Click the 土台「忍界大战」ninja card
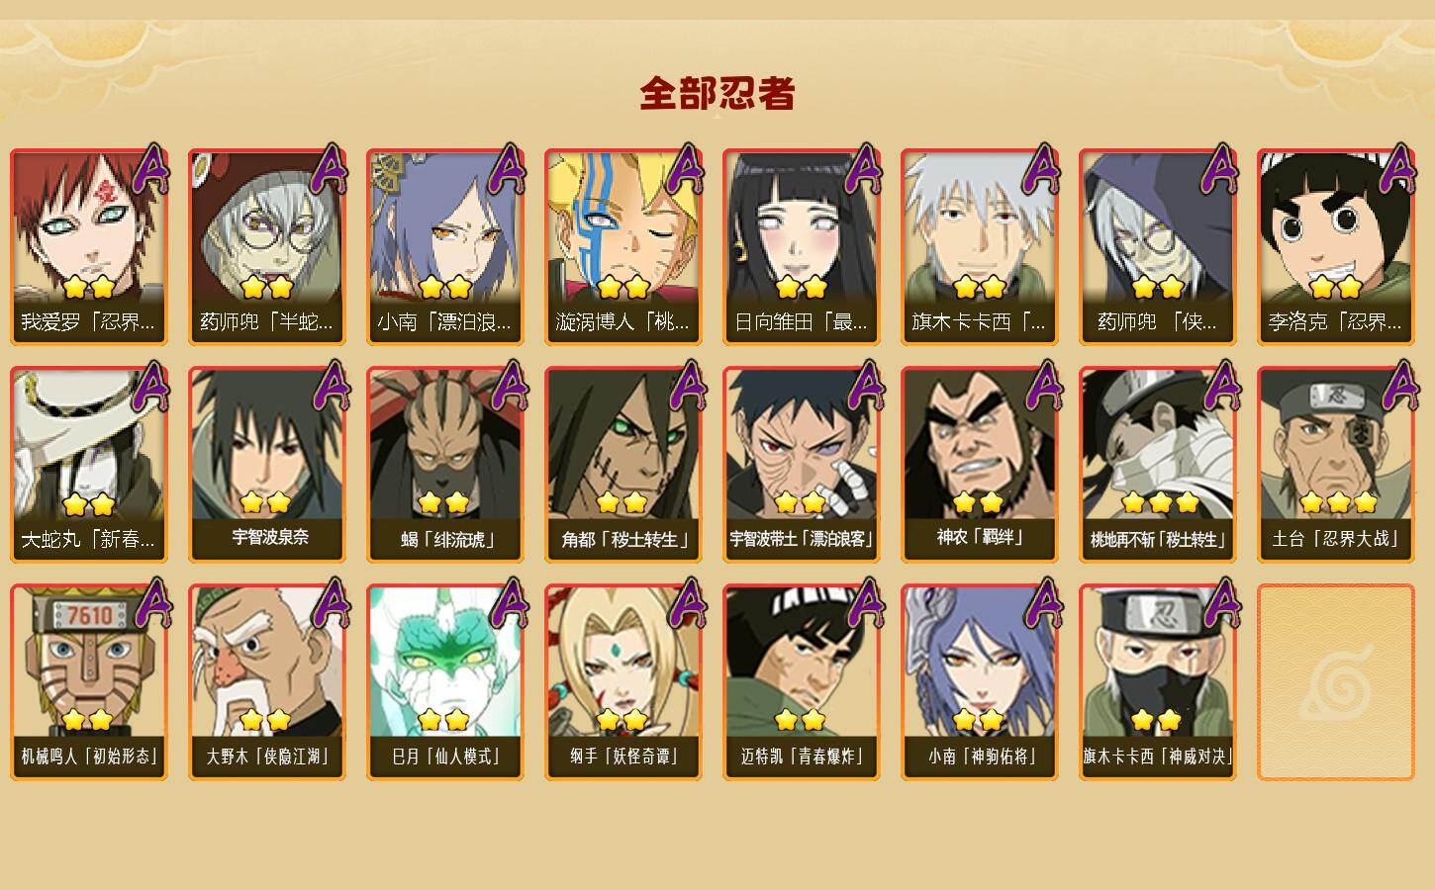Viewport: 1435px width, 890px height. [1336, 465]
